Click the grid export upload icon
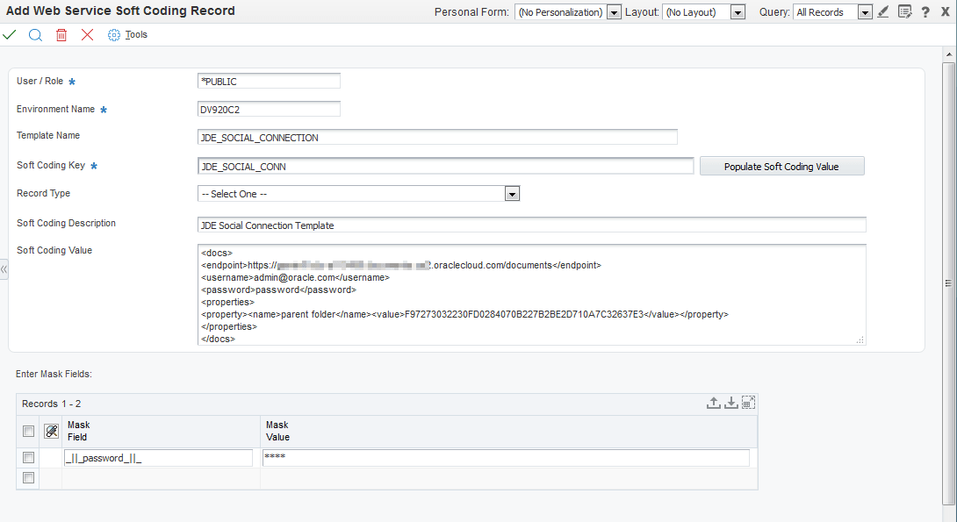The width and height of the screenshot is (957, 522). [713, 403]
